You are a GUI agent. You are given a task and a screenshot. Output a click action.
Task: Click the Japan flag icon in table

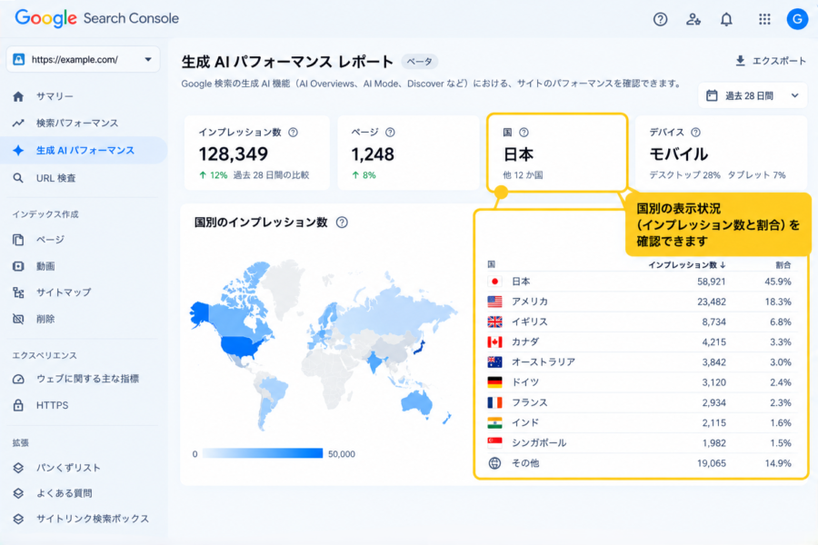(x=494, y=282)
